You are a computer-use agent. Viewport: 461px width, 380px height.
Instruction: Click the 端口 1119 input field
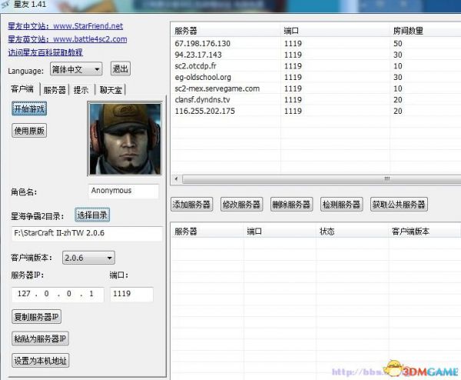(x=131, y=294)
